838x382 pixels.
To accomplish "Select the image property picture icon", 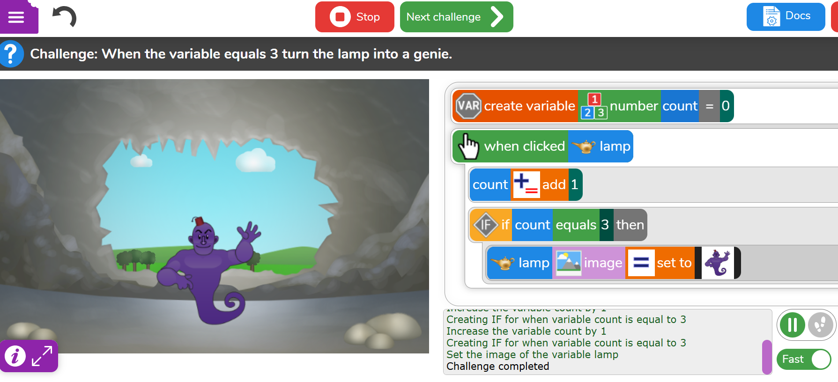I will pyautogui.click(x=568, y=263).
